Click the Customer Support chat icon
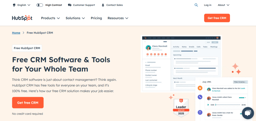Image resolution: width=256 pixels, height=121 pixels. coord(70,5)
